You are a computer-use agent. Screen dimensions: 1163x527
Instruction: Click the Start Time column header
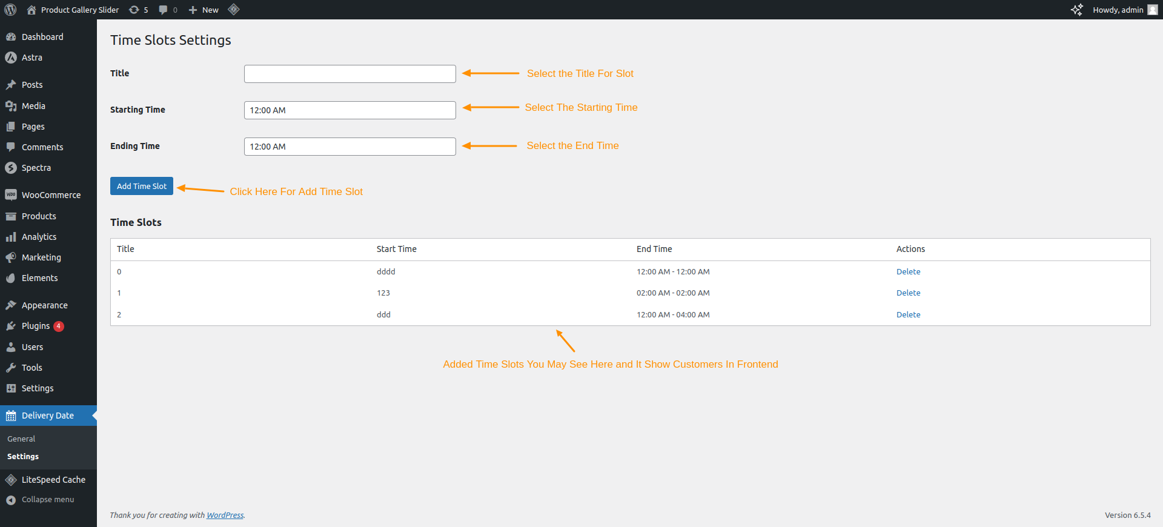[396, 249]
